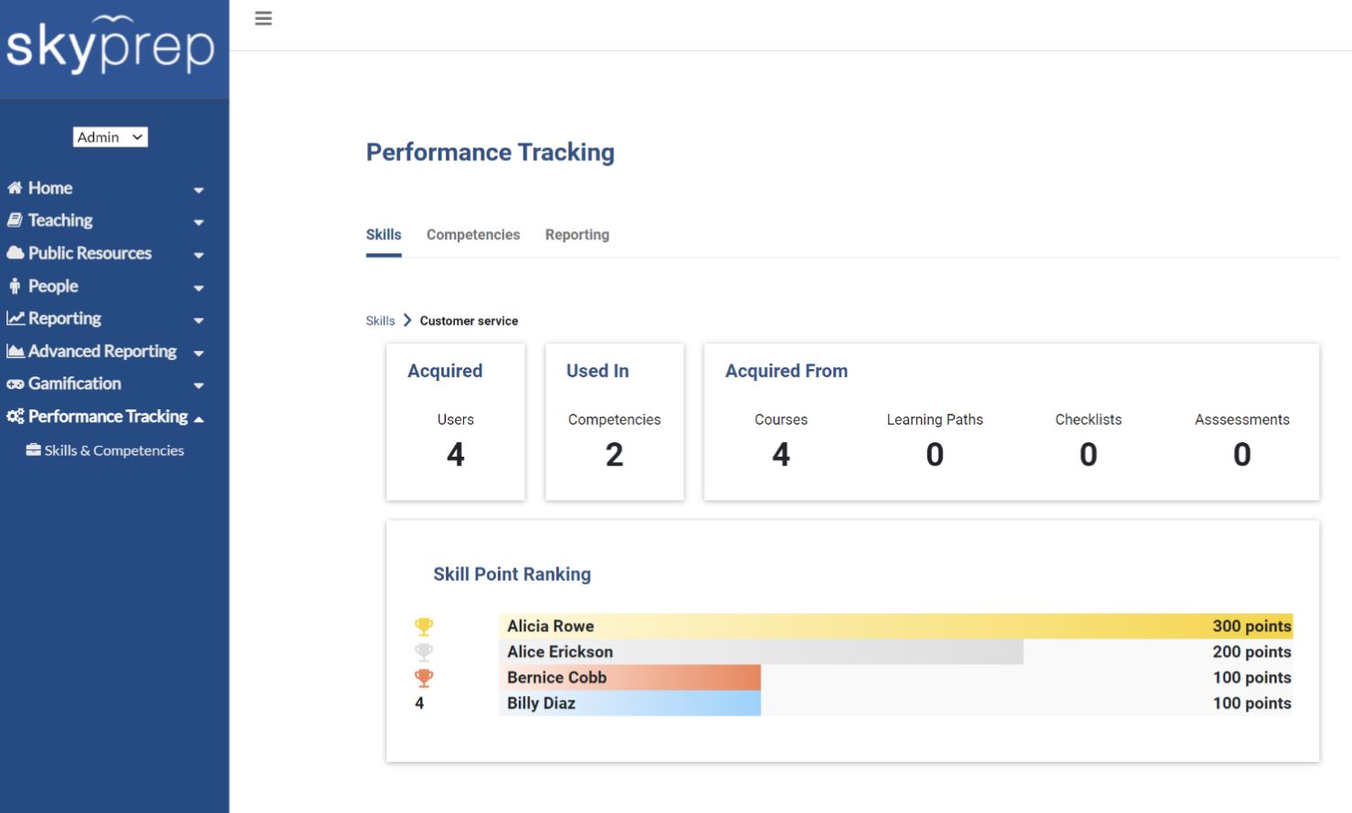
Task: Switch to the Competencies tab
Action: point(473,235)
